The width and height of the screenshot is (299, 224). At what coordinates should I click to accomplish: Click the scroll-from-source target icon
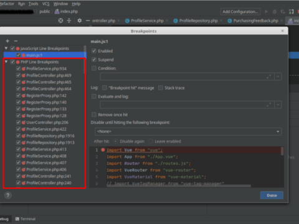coord(60,21)
